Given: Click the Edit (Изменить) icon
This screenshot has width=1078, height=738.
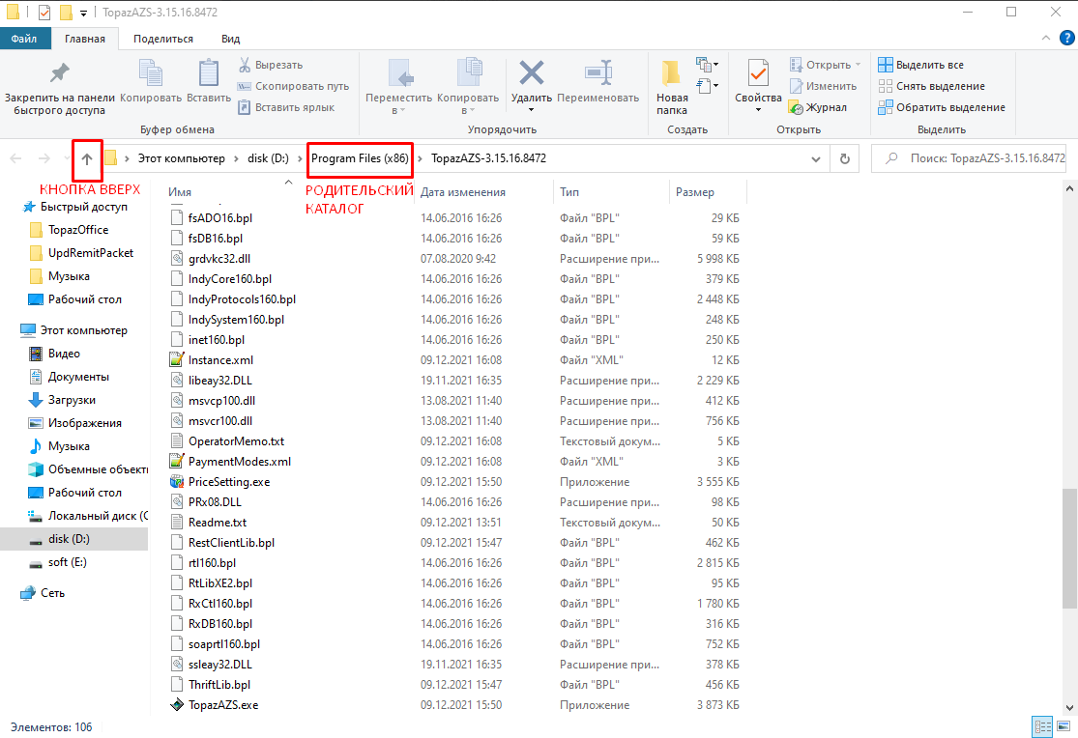Looking at the screenshot, I should coord(796,86).
